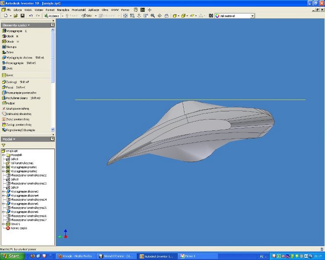Screen dimensions: 325x260
Task: Choose the Skorupa shell tool
Action: click(9, 47)
